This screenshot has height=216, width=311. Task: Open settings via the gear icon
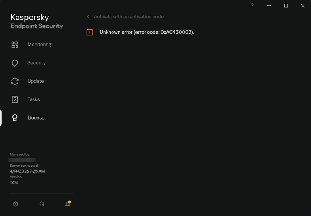[x=15, y=204]
